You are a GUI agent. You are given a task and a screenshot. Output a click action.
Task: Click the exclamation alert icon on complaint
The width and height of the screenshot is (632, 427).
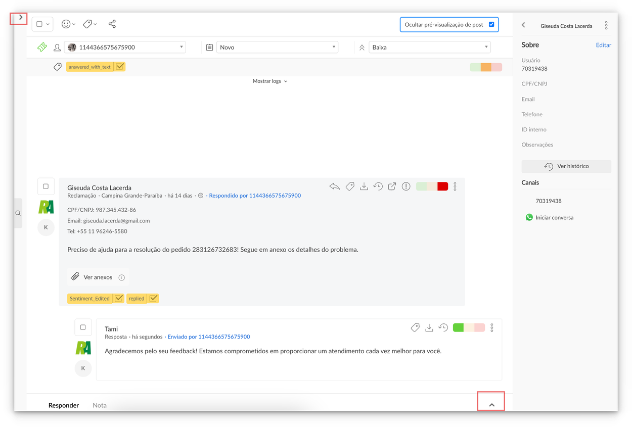(x=406, y=186)
